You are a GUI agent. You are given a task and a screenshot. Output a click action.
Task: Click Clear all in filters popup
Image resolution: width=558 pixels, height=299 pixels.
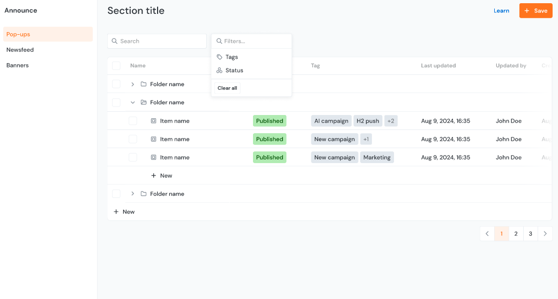[x=227, y=88]
